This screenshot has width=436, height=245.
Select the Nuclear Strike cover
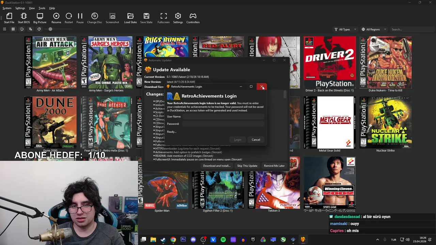(386, 122)
